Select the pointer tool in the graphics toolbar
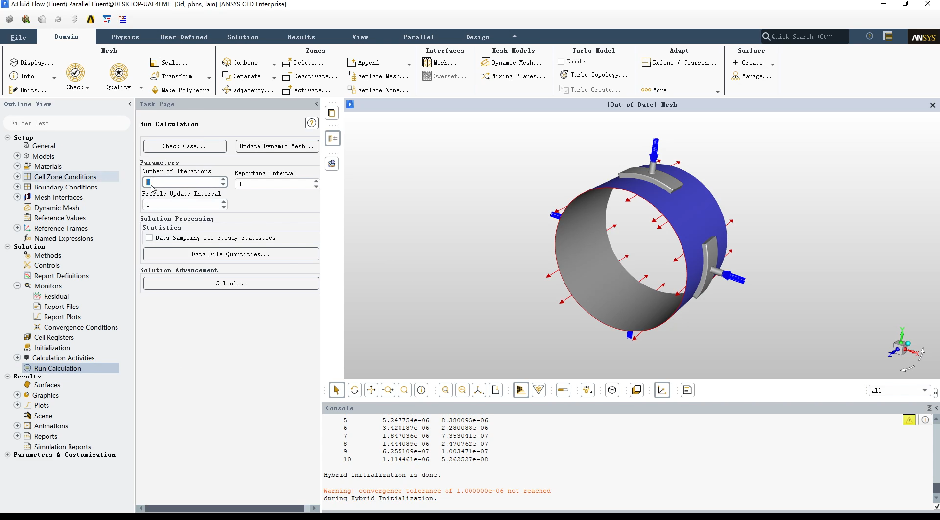Screen dimensions: 940x520 (336, 390)
